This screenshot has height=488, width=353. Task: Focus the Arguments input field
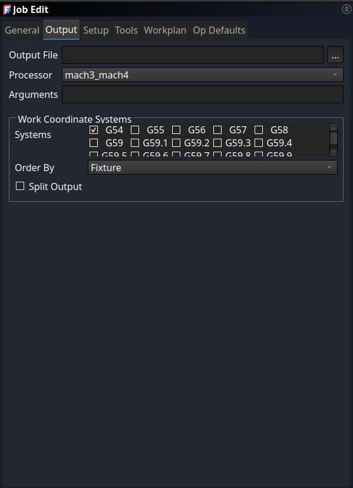click(x=203, y=94)
